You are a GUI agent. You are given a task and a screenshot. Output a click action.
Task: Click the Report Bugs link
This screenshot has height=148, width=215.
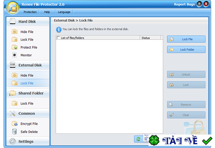click(x=184, y=4)
